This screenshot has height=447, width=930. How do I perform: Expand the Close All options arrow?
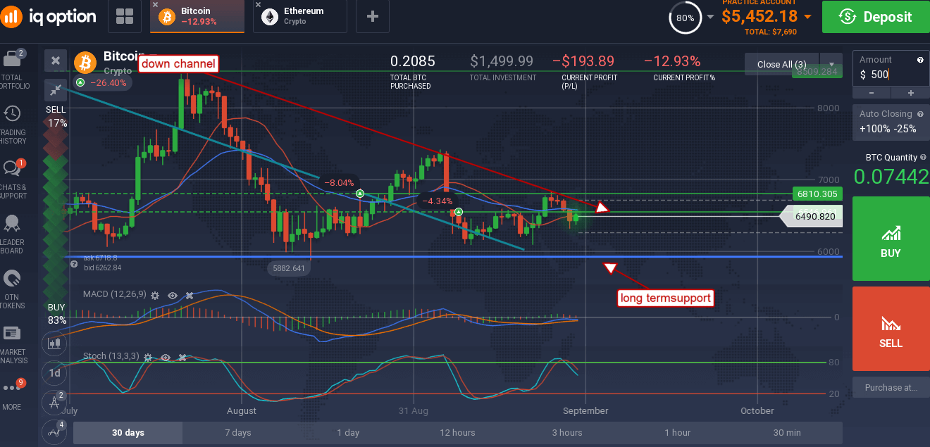(x=831, y=63)
